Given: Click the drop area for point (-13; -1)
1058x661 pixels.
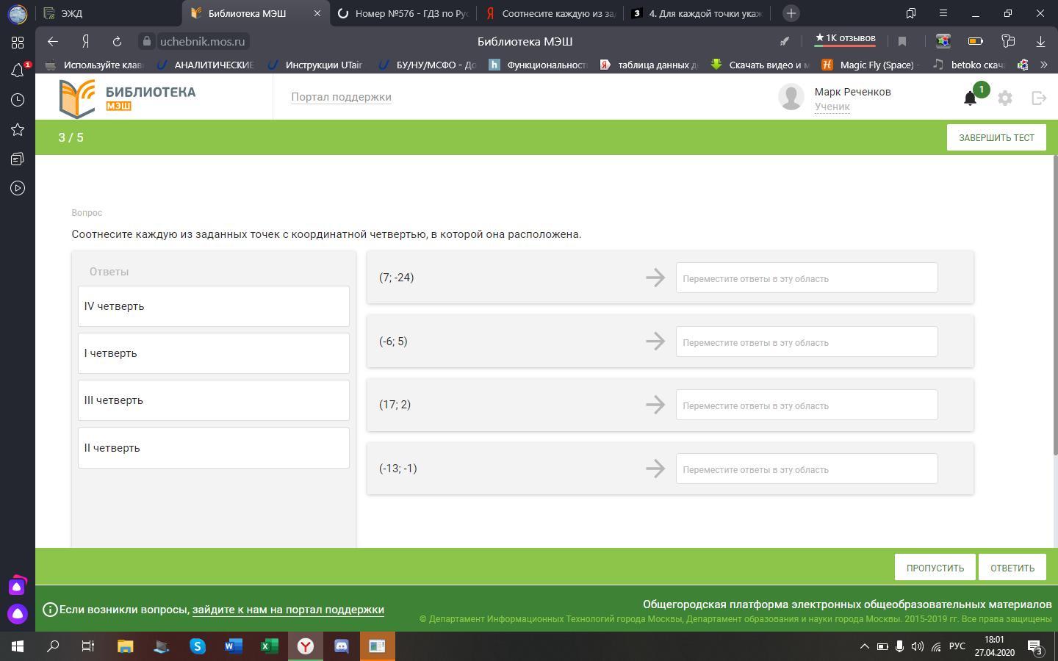Looking at the screenshot, I should (807, 469).
